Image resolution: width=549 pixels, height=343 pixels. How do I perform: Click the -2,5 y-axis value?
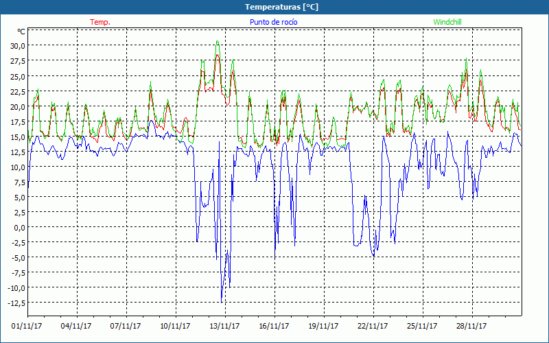pos(19,243)
